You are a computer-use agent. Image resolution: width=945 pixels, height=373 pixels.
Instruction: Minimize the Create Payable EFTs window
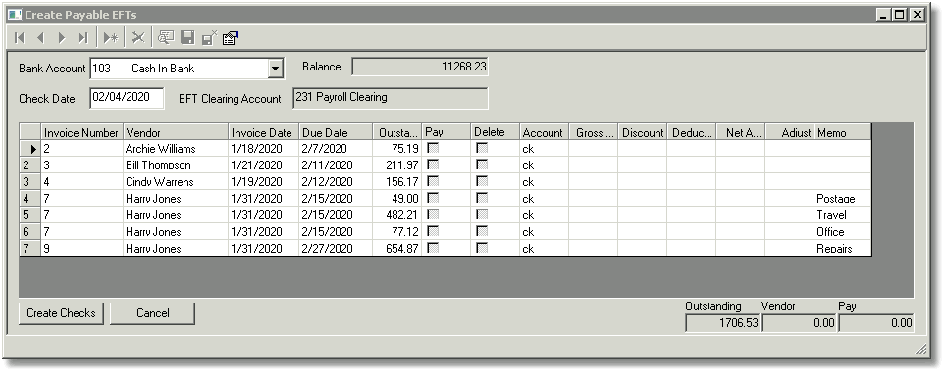coord(883,15)
